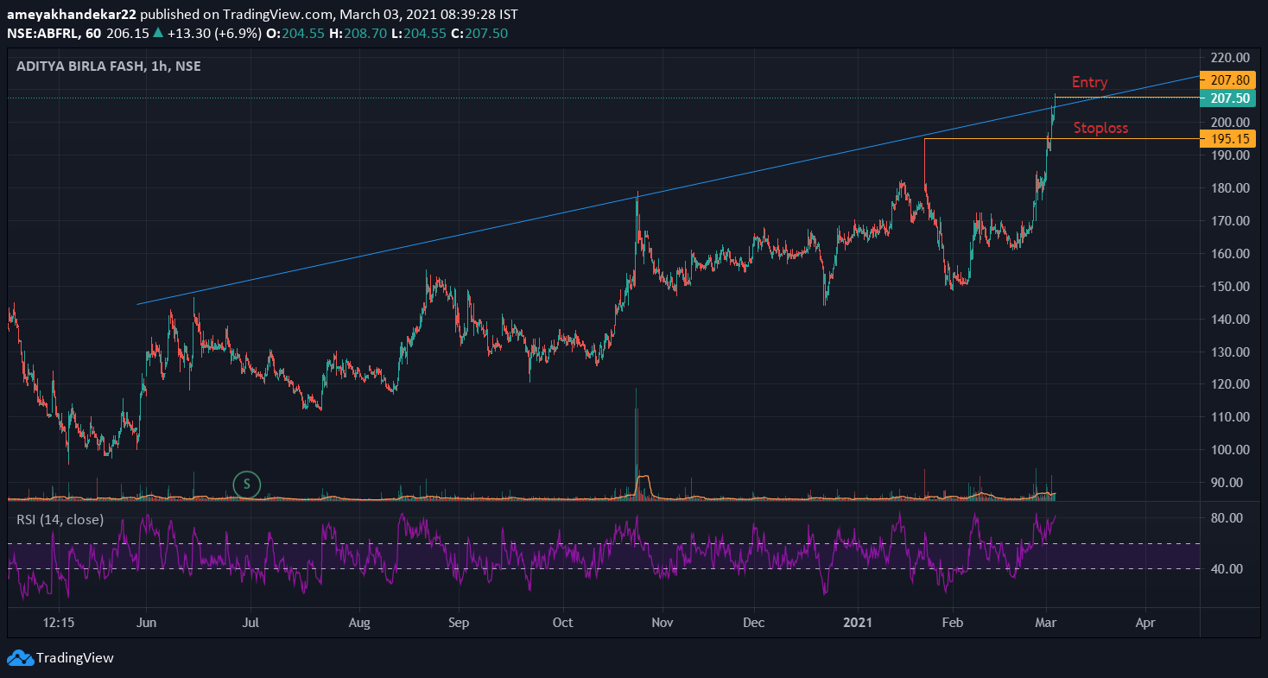Click the RSI (14, close) indicator label
The height and width of the screenshot is (678, 1268).
60,519
